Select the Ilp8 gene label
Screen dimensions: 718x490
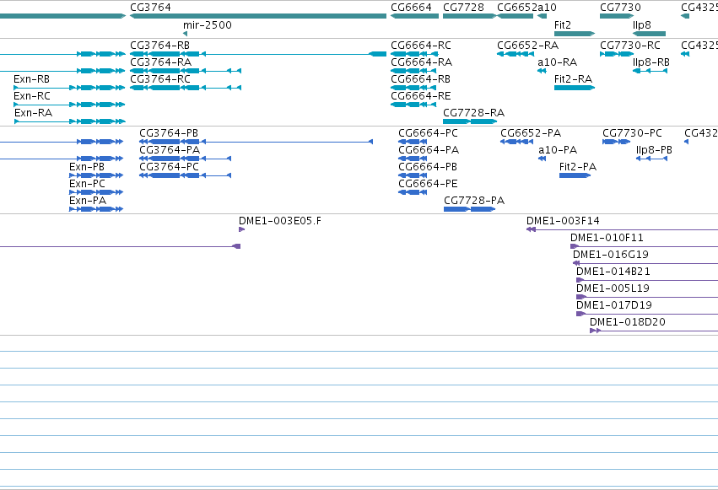(x=641, y=25)
